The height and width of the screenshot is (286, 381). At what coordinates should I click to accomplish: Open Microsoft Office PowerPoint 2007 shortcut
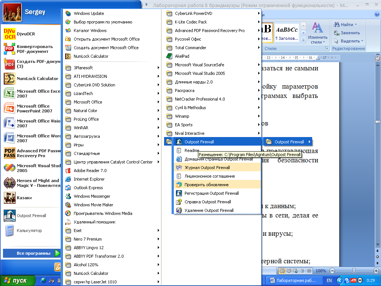tap(32, 108)
